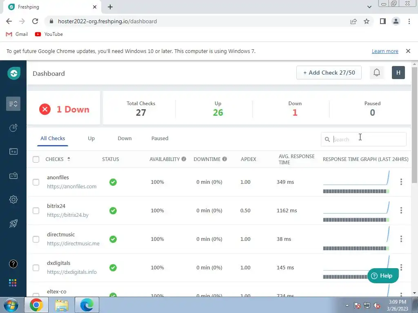Click the Up count 26
418x313 pixels.
[218, 112]
